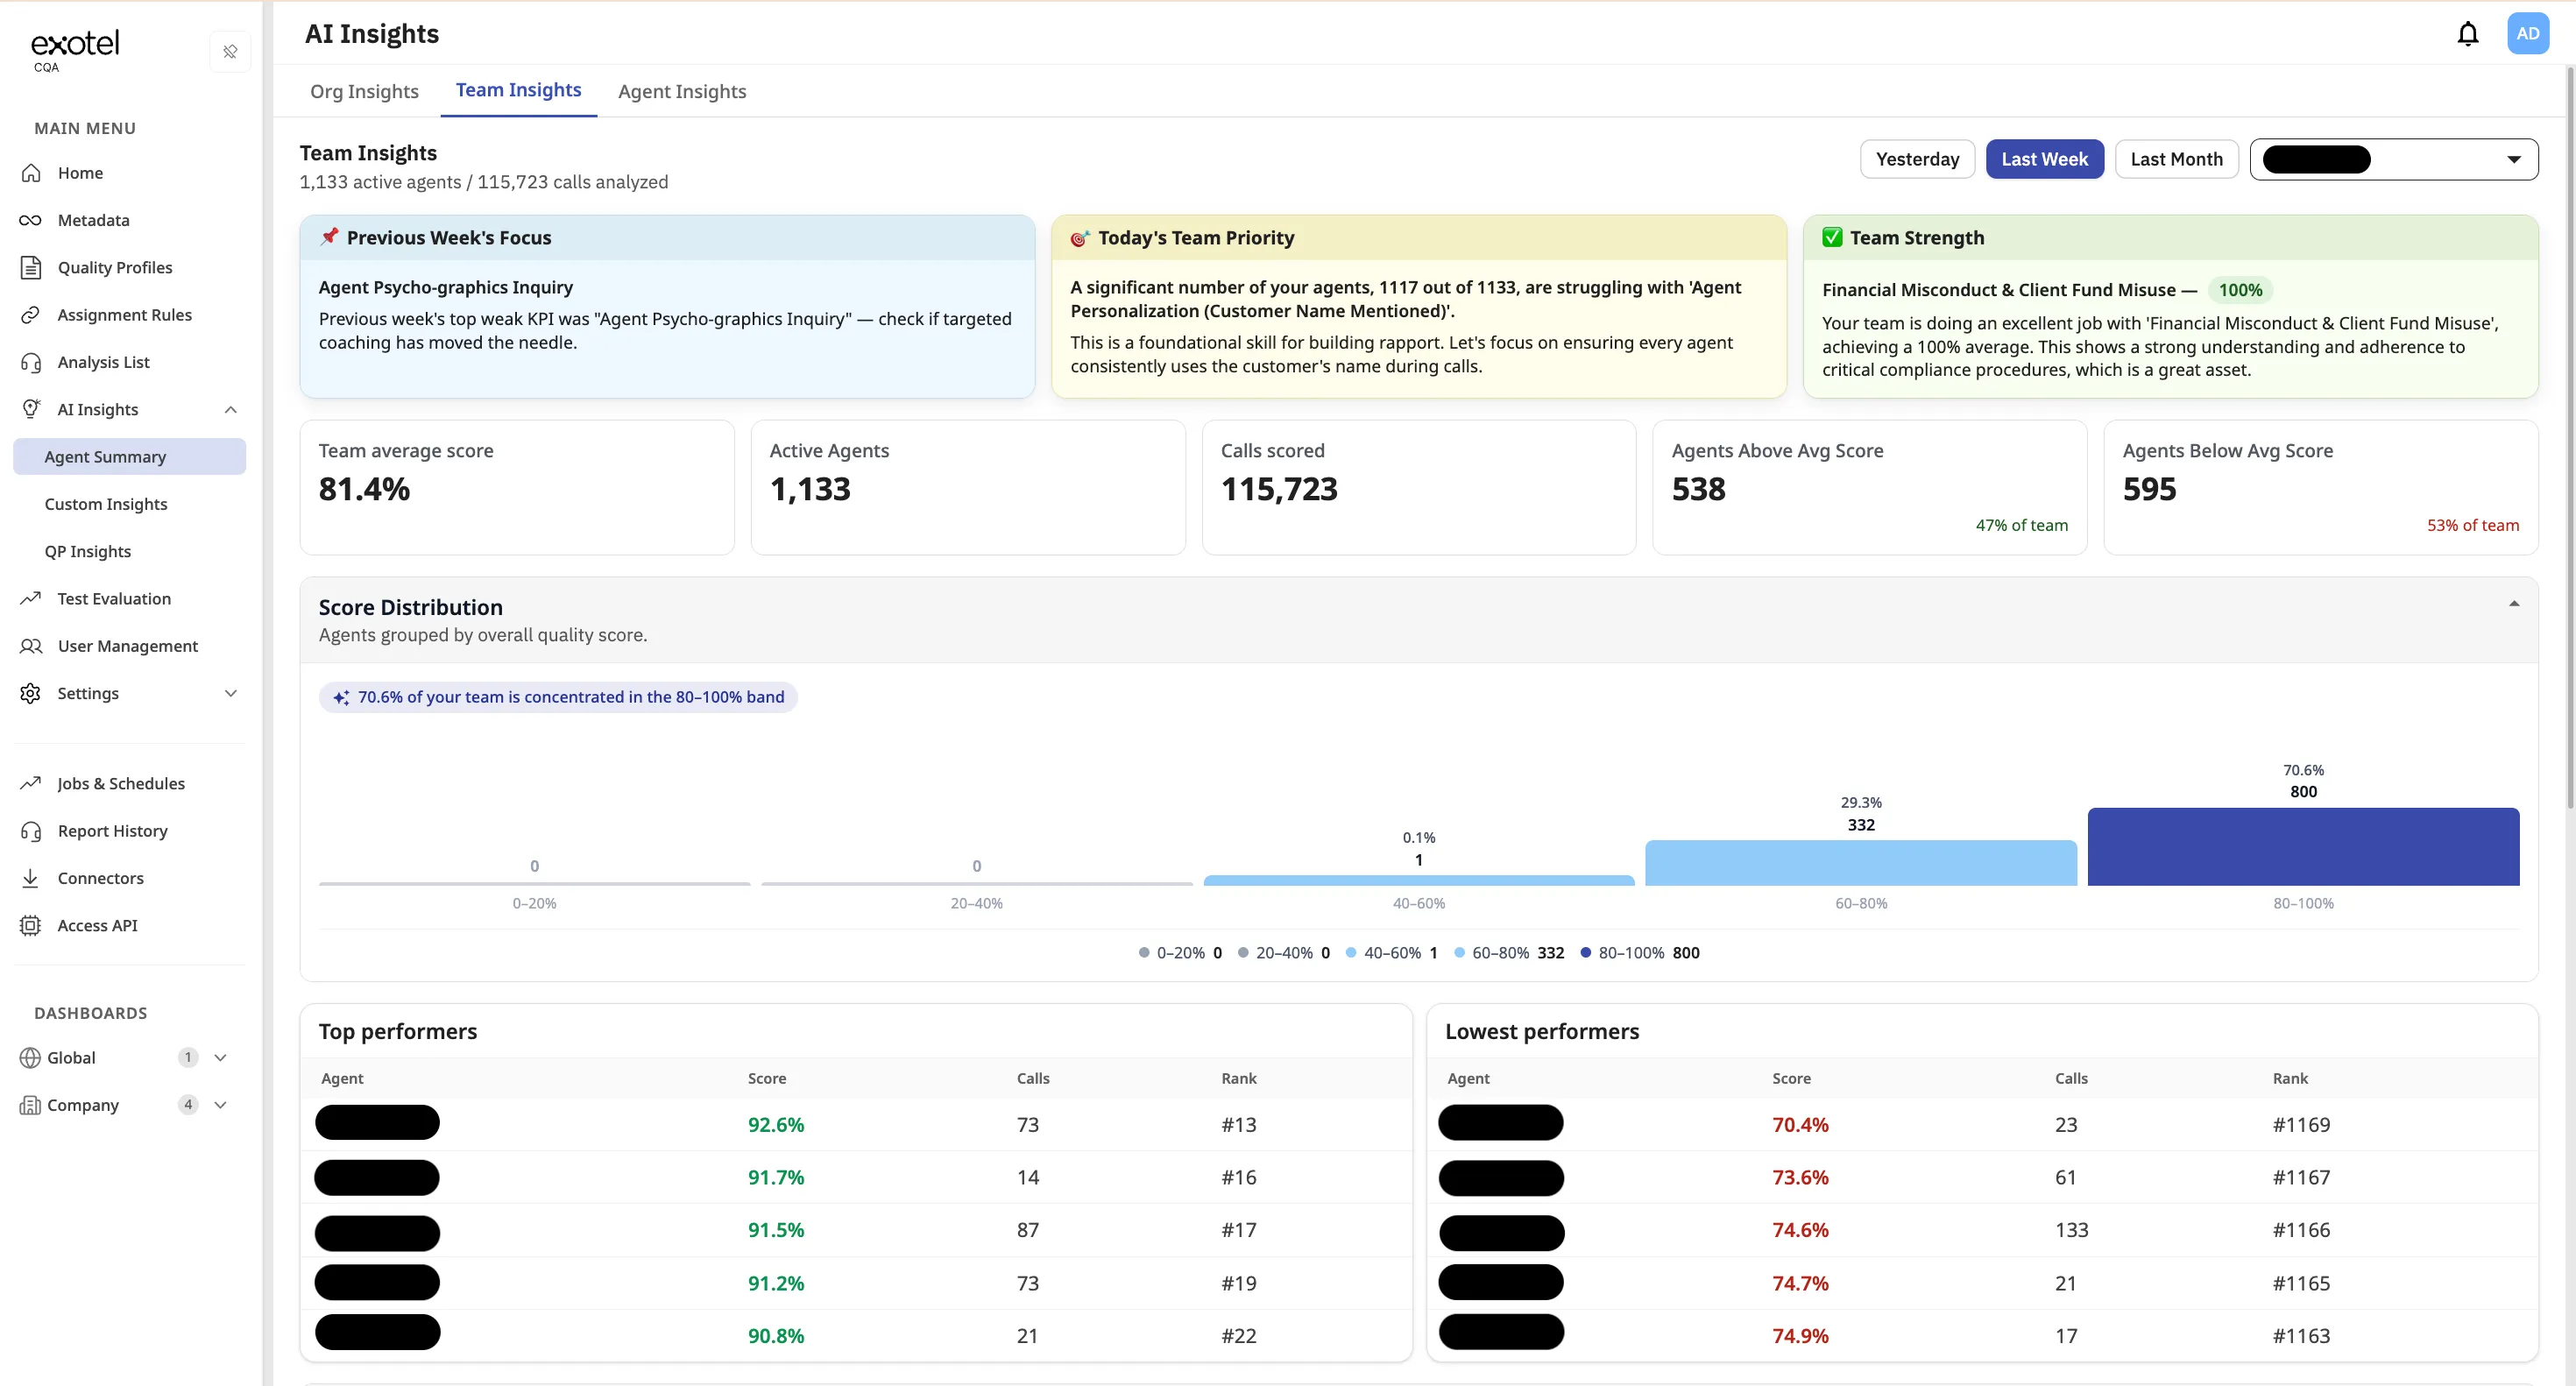Switch to Org Insights tab

[x=364, y=91]
